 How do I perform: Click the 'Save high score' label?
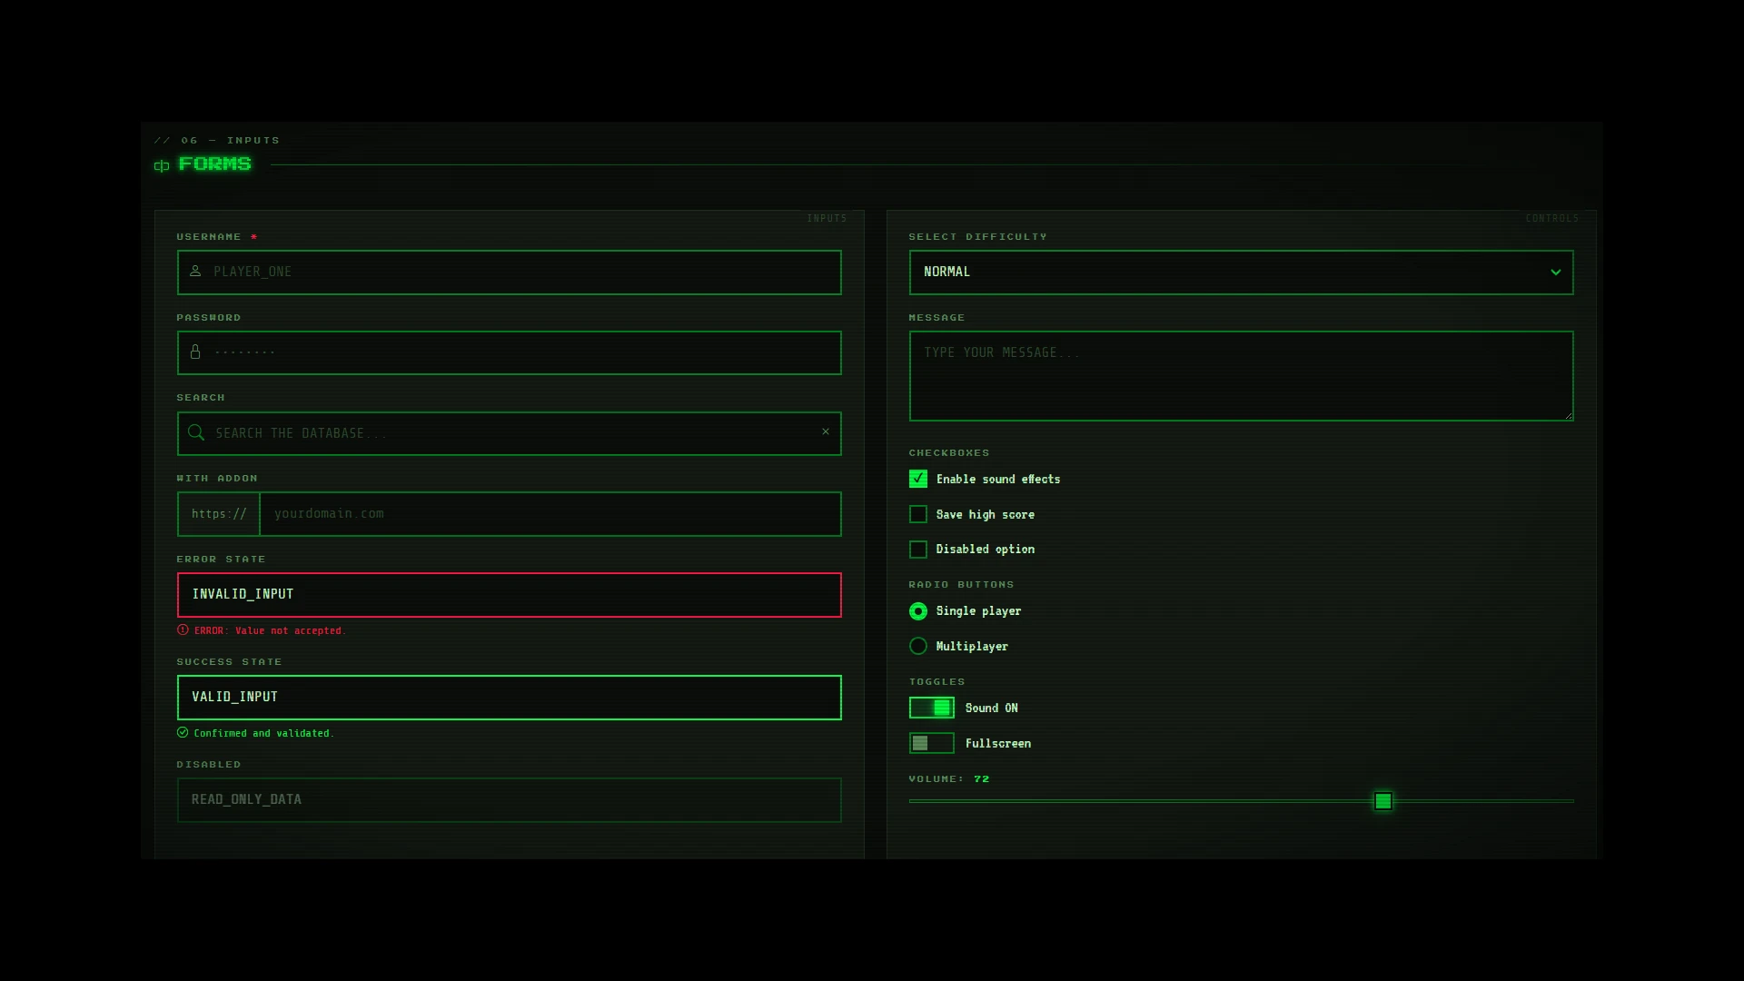986,514
